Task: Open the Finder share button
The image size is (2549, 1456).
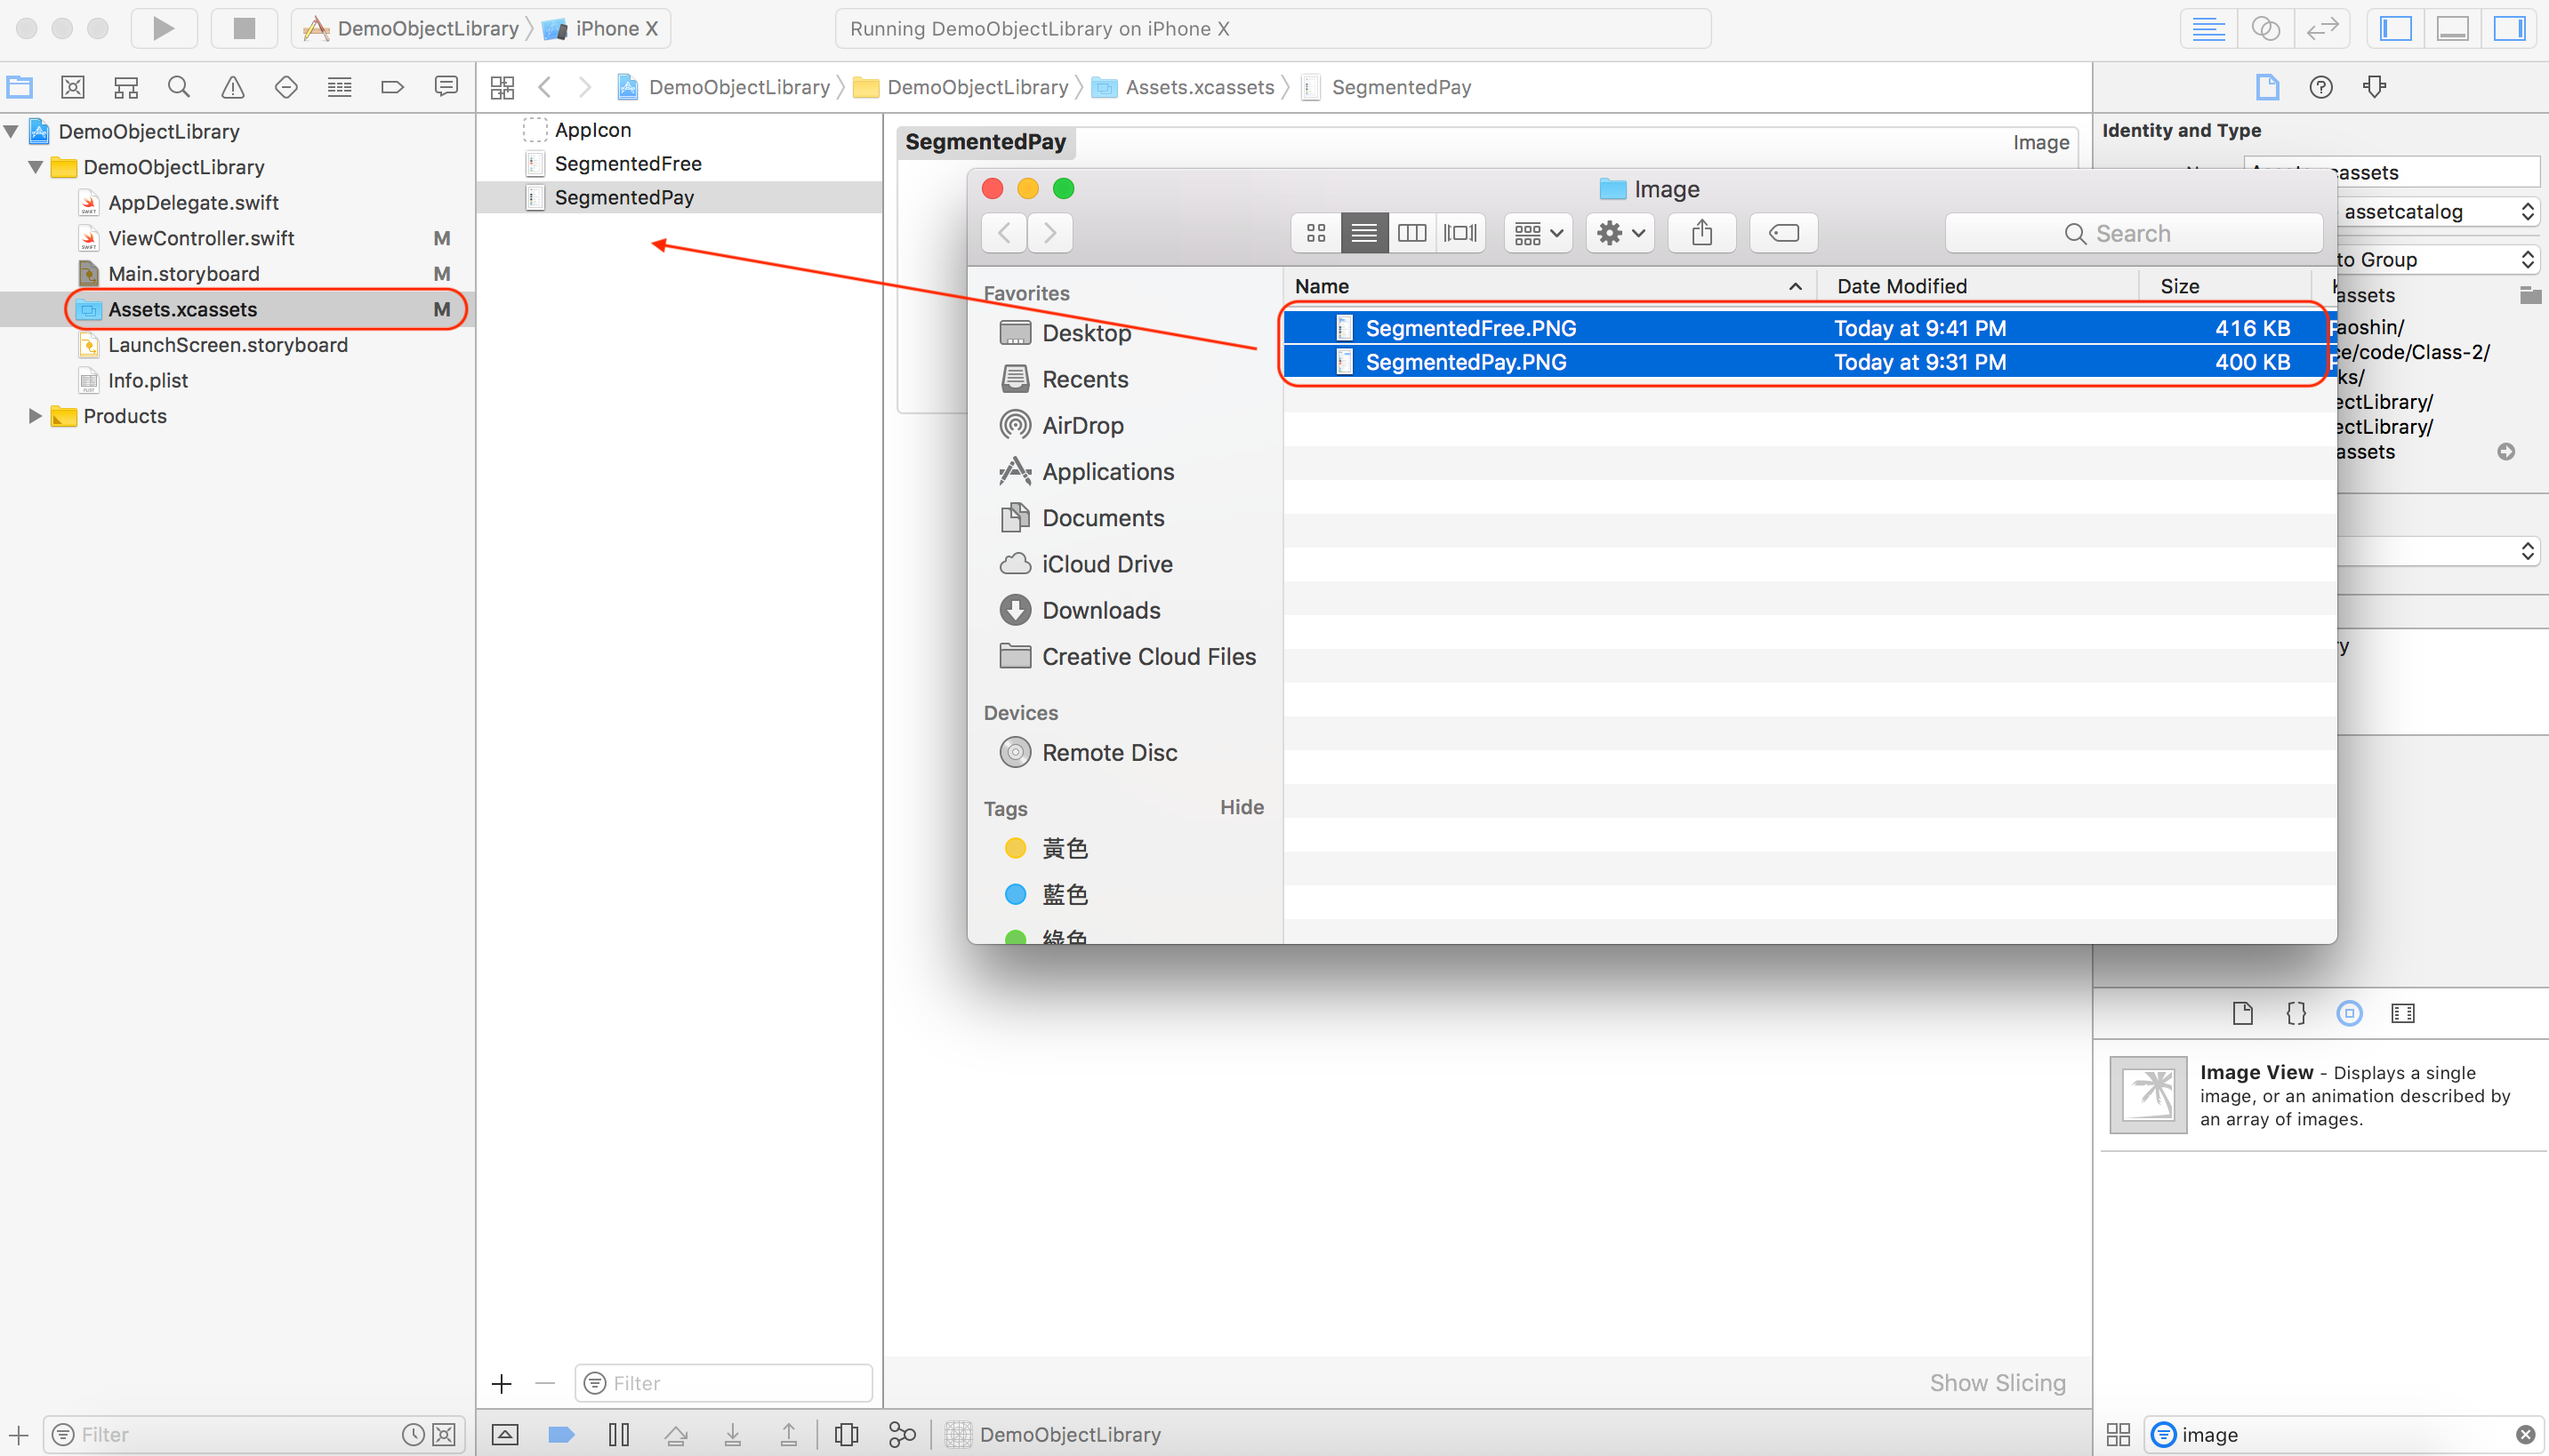Action: (x=1701, y=232)
